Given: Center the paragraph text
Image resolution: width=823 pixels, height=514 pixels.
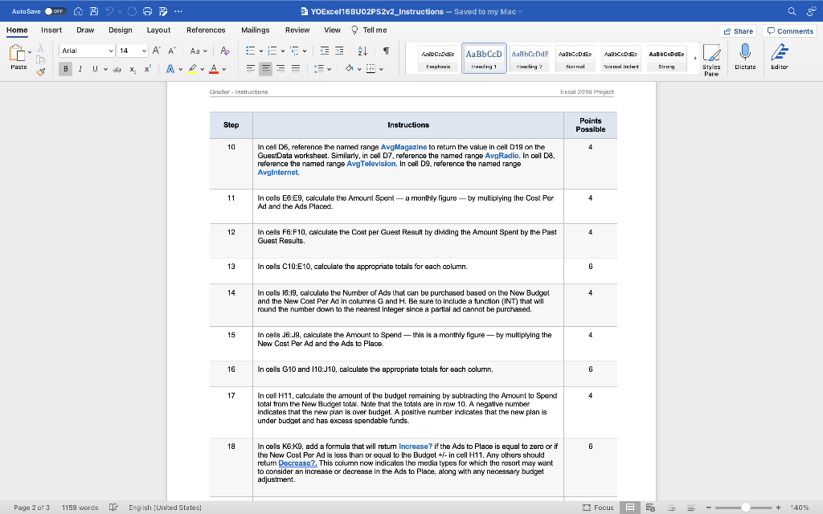Looking at the screenshot, I should (x=265, y=69).
